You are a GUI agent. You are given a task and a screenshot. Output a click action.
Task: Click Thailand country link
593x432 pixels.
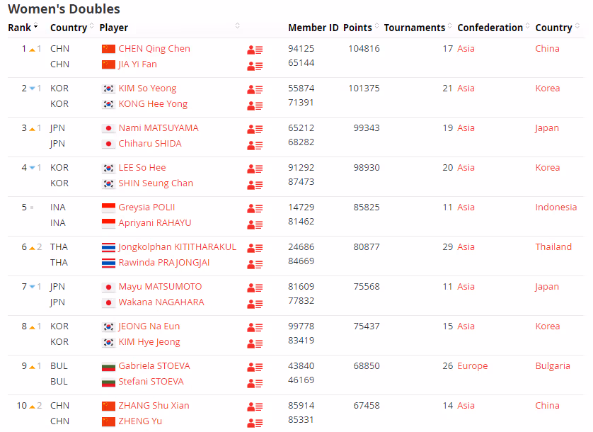point(553,247)
